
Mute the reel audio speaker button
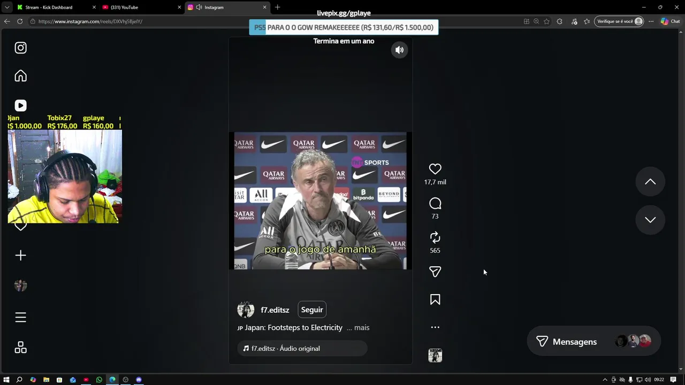[399, 50]
